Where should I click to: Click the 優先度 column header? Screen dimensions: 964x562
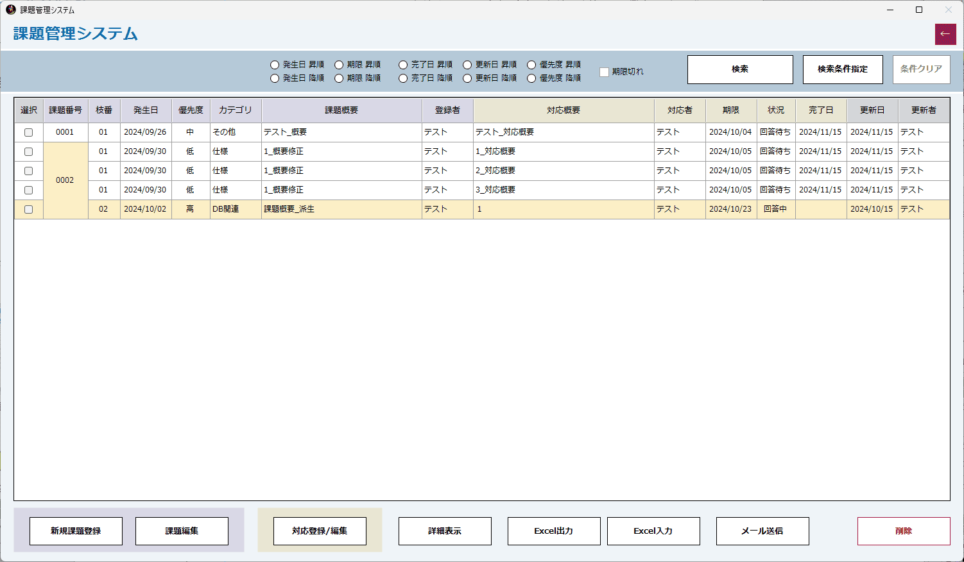click(191, 110)
